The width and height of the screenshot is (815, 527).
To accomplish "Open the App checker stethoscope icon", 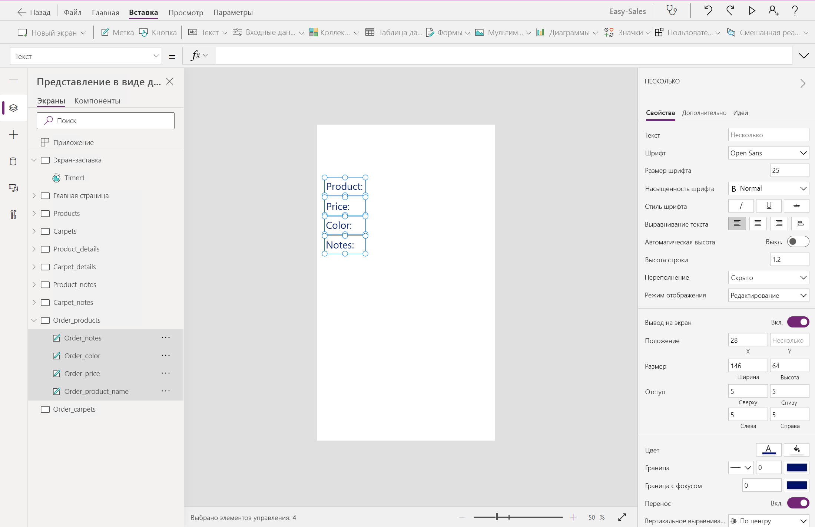I will coord(672,11).
